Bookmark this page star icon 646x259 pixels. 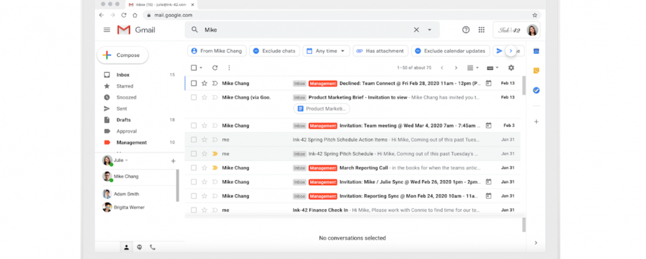(535, 15)
